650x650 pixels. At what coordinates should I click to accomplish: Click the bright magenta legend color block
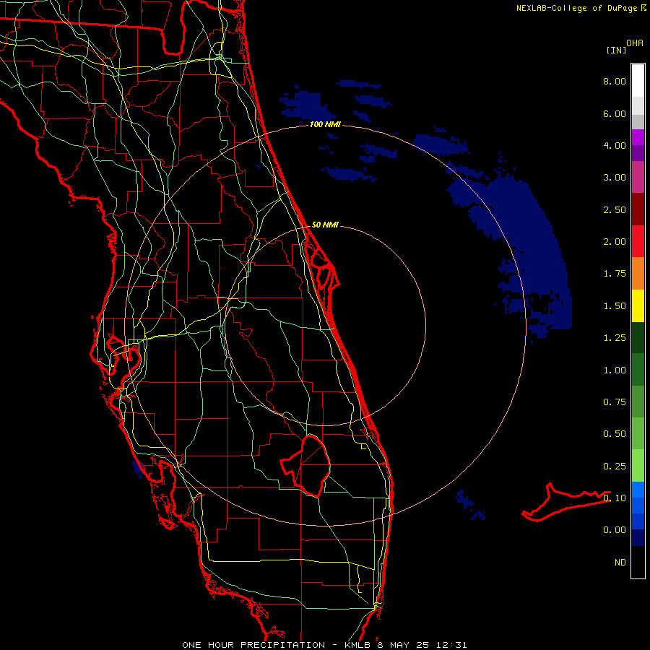[x=638, y=137]
